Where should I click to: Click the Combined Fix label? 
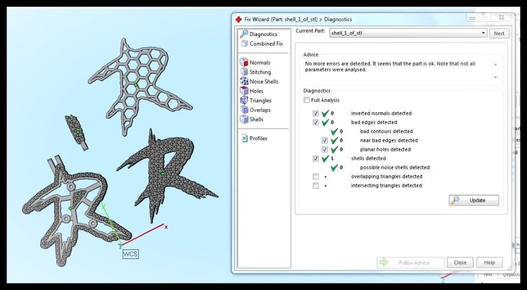pos(266,44)
